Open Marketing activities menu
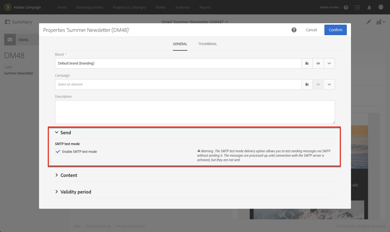Image resolution: width=390 pixels, height=232 pixels. 90,7
